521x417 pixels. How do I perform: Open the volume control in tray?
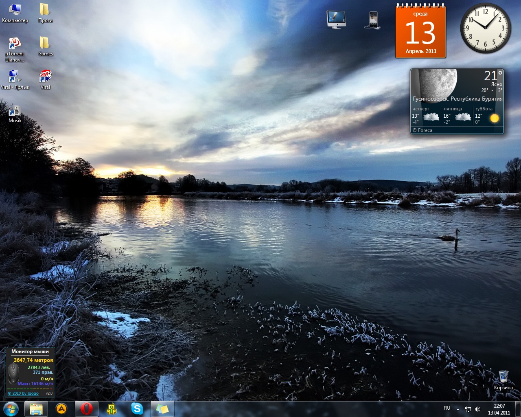click(x=477, y=409)
